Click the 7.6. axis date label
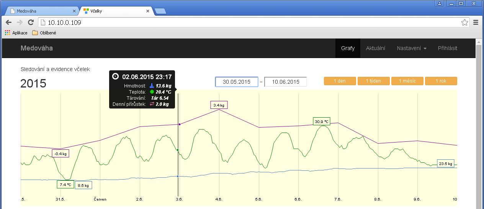484x209 pixels. (x=338, y=199)
